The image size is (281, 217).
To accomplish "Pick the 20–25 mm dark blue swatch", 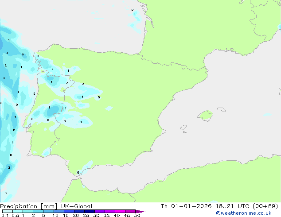I will click(x=79, y=211).
